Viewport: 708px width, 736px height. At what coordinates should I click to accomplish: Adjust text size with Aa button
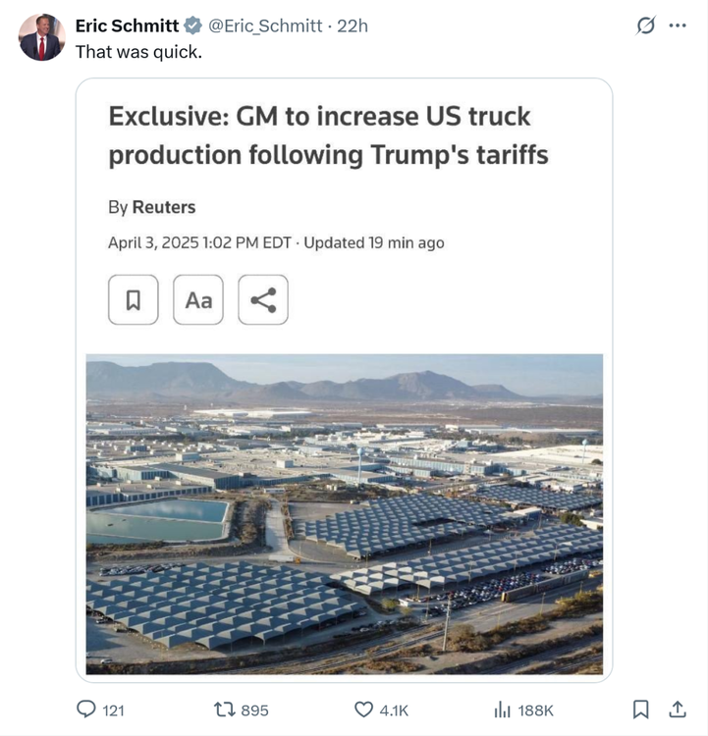click(x=198, y=300)
